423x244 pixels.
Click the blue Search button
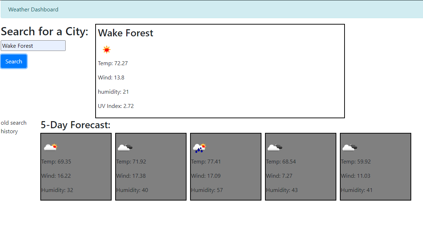(x=14, y=61)
